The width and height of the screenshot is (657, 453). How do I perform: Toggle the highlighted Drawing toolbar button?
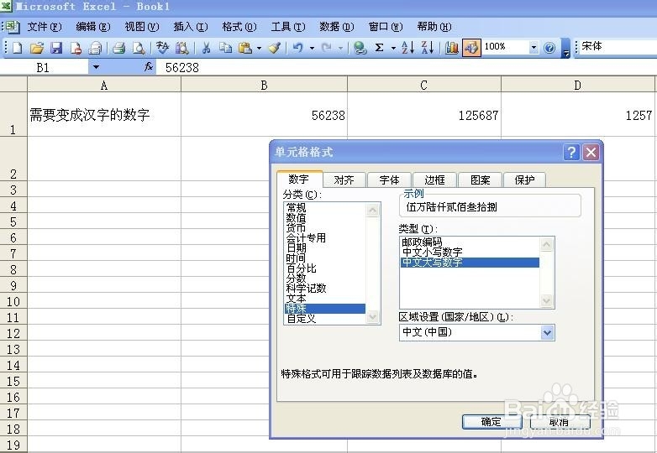(471, 48)
